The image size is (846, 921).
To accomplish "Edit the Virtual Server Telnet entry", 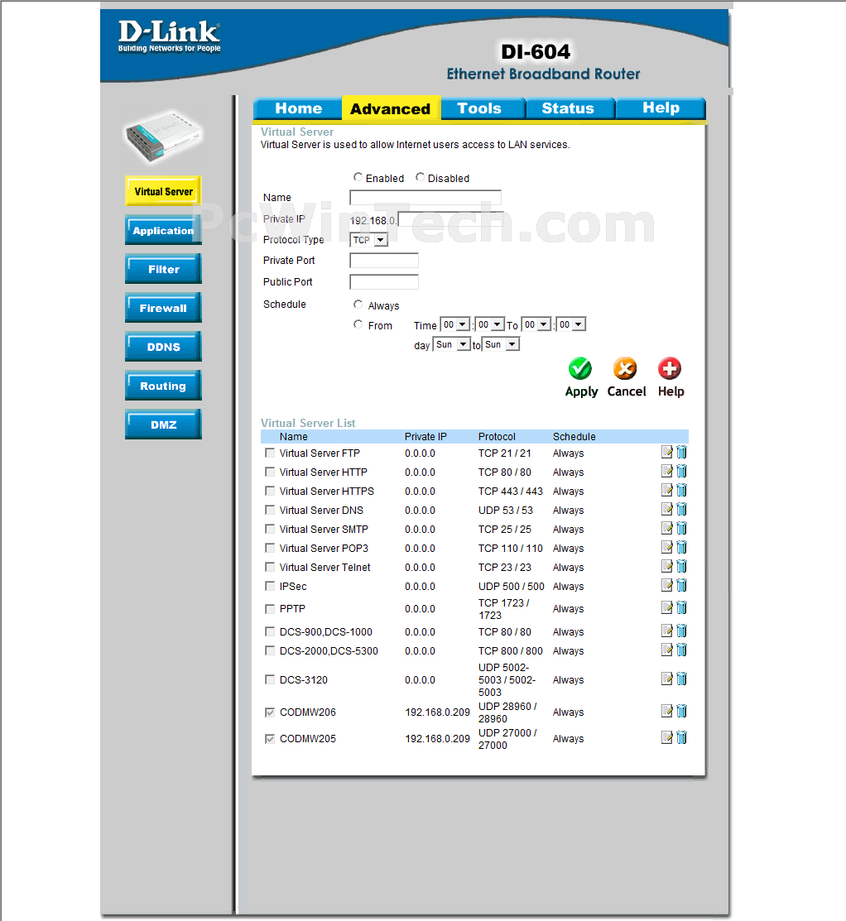I will [667, 566].
